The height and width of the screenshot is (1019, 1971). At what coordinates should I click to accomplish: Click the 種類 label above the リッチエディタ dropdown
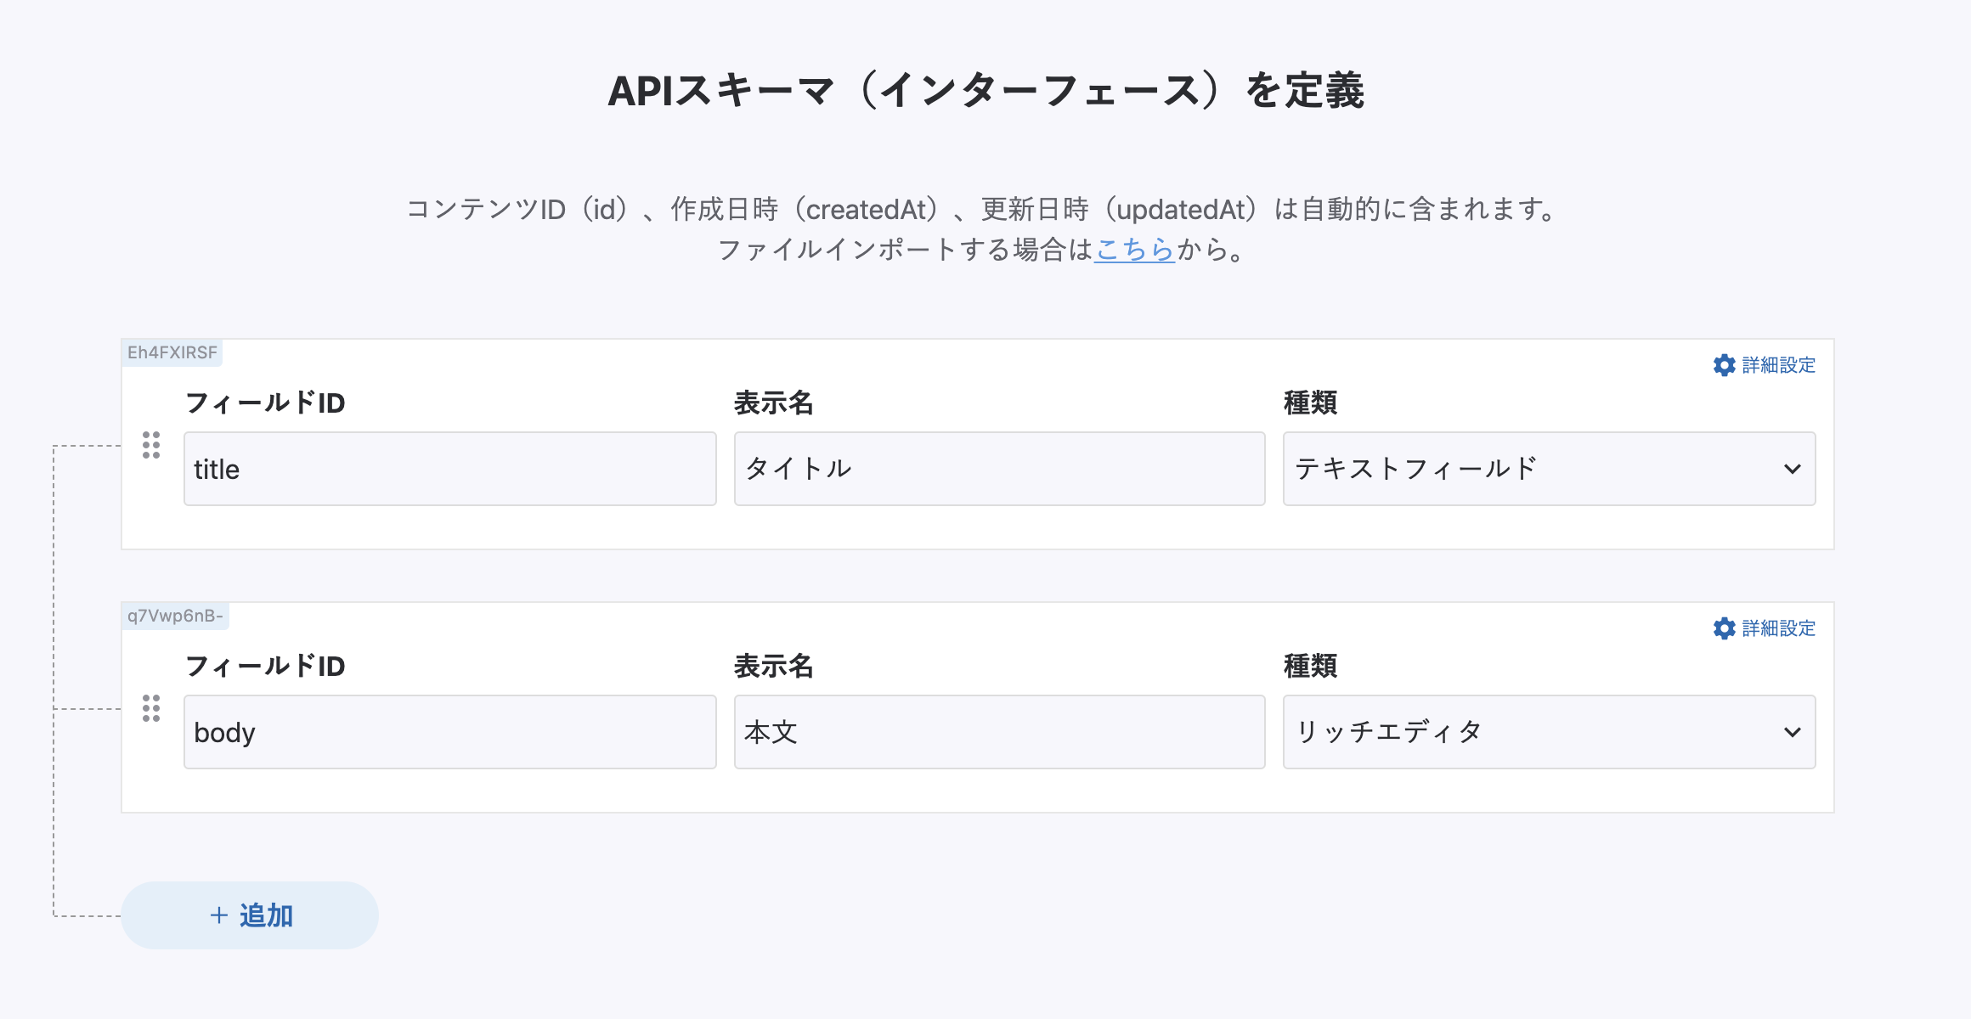click(x=1310, y=666)
